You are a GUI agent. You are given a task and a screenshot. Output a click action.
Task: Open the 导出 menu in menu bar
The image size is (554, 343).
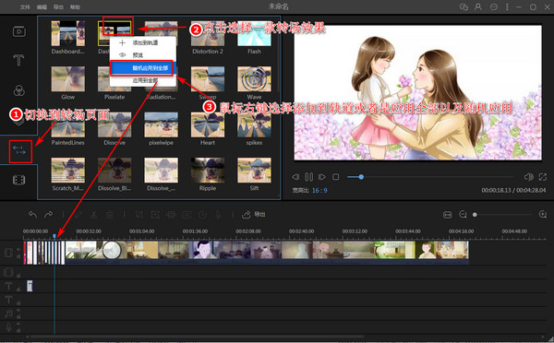(x=58, y=7)
